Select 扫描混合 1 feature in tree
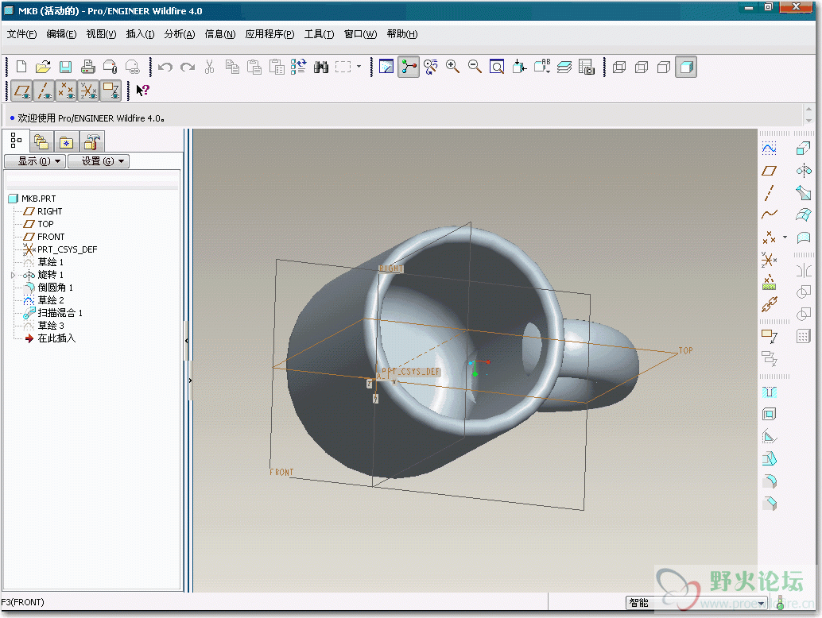The height and width of the screenshot is (618, 822). click(60, 313)
